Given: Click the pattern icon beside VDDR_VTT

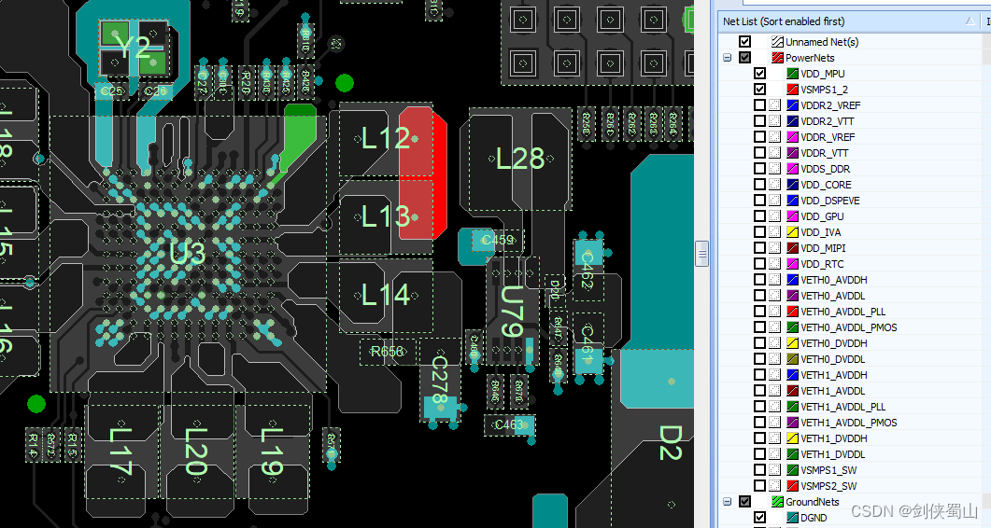Looking at the screenshot, I should [775, 152].
